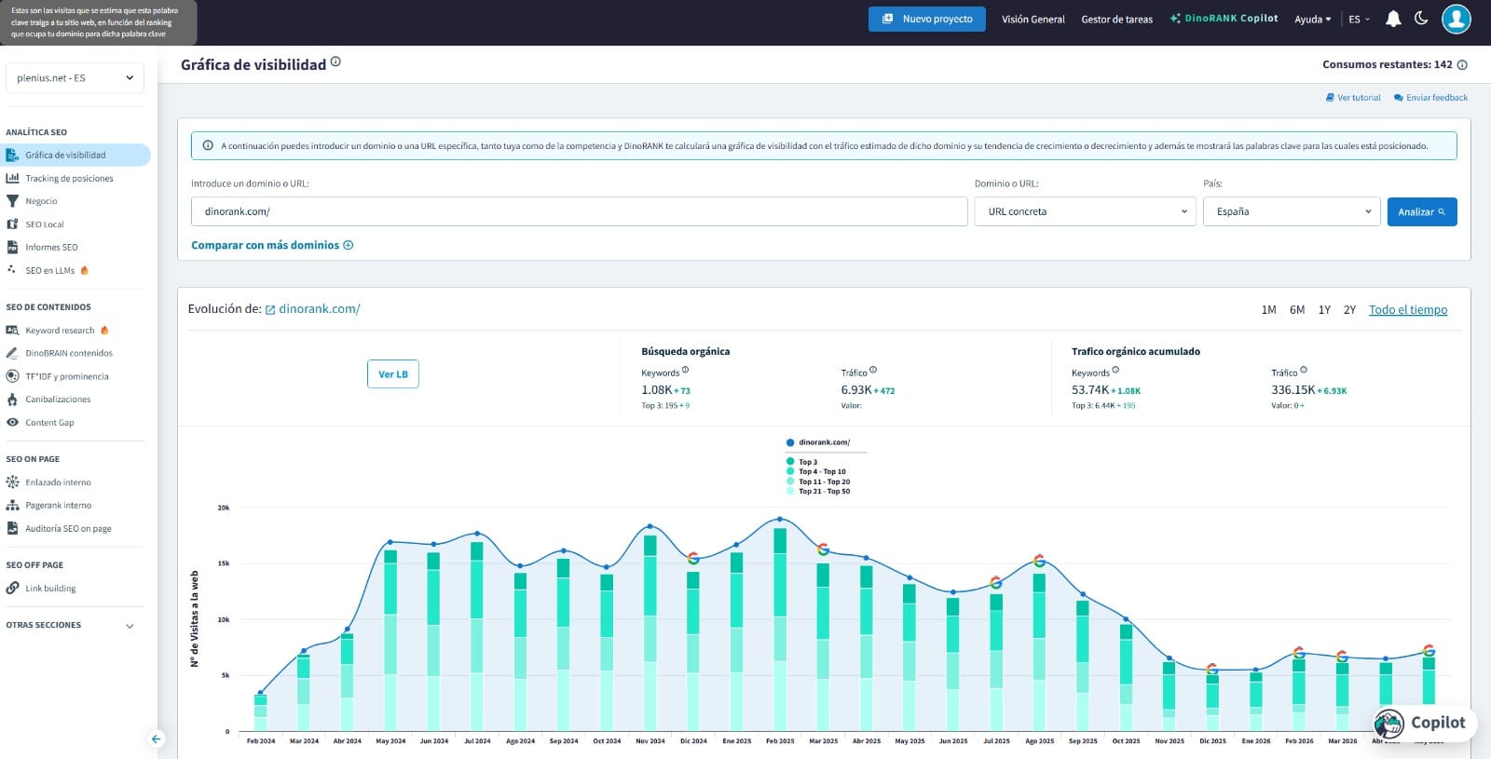
Task: Click Comparar con más dominios
Action: coord(272,245)
